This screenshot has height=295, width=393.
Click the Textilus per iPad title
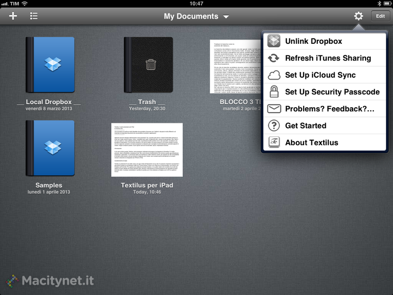click(147, 185)
